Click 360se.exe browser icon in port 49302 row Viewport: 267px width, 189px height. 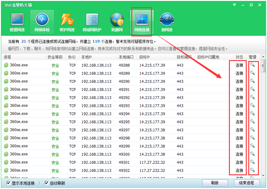pyautogui.click(x=6, y=170)
